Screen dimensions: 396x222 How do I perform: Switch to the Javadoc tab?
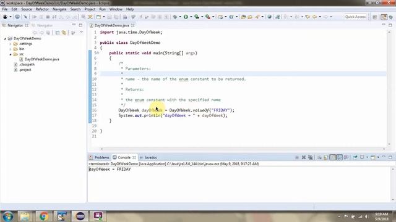point(148,158)
